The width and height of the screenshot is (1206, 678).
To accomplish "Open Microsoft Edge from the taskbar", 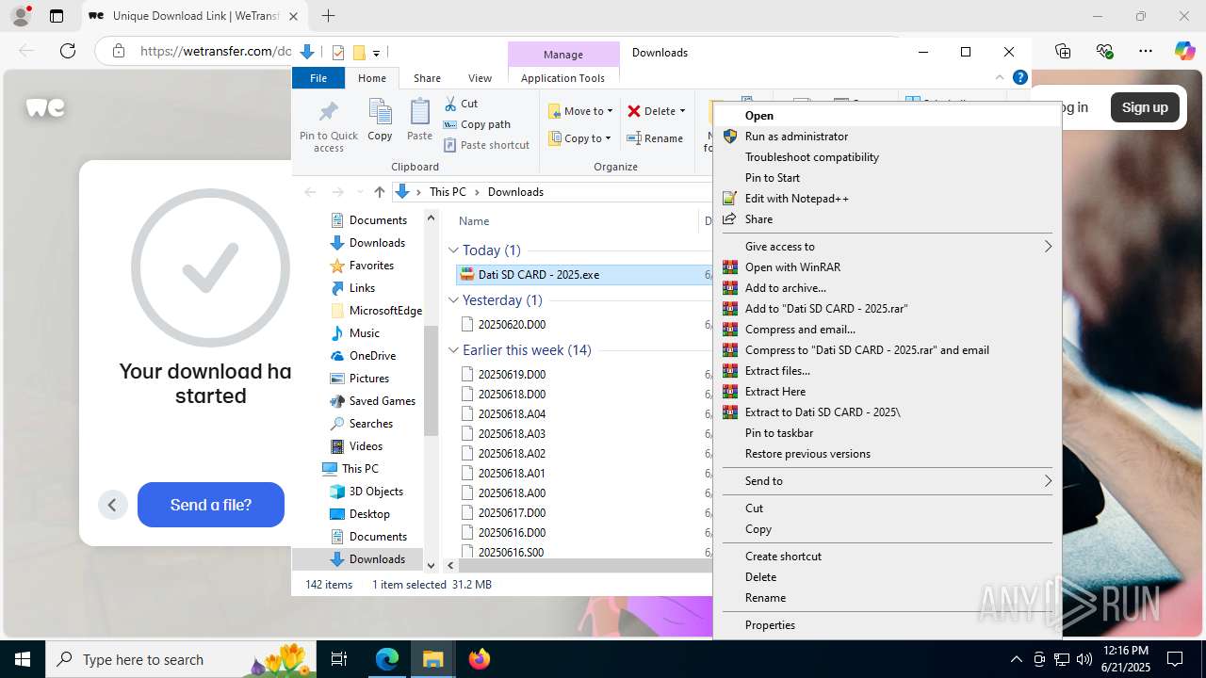I will [387, 659].
